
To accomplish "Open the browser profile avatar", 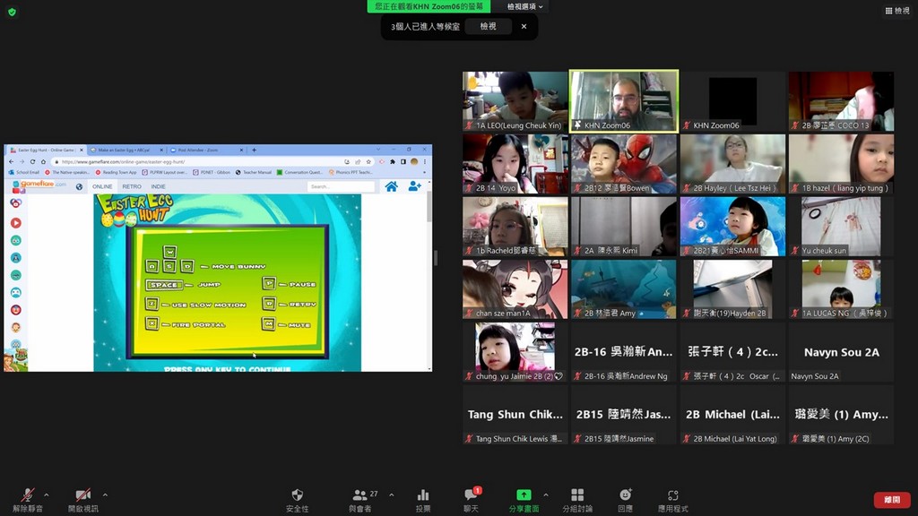I will point(414,161).
